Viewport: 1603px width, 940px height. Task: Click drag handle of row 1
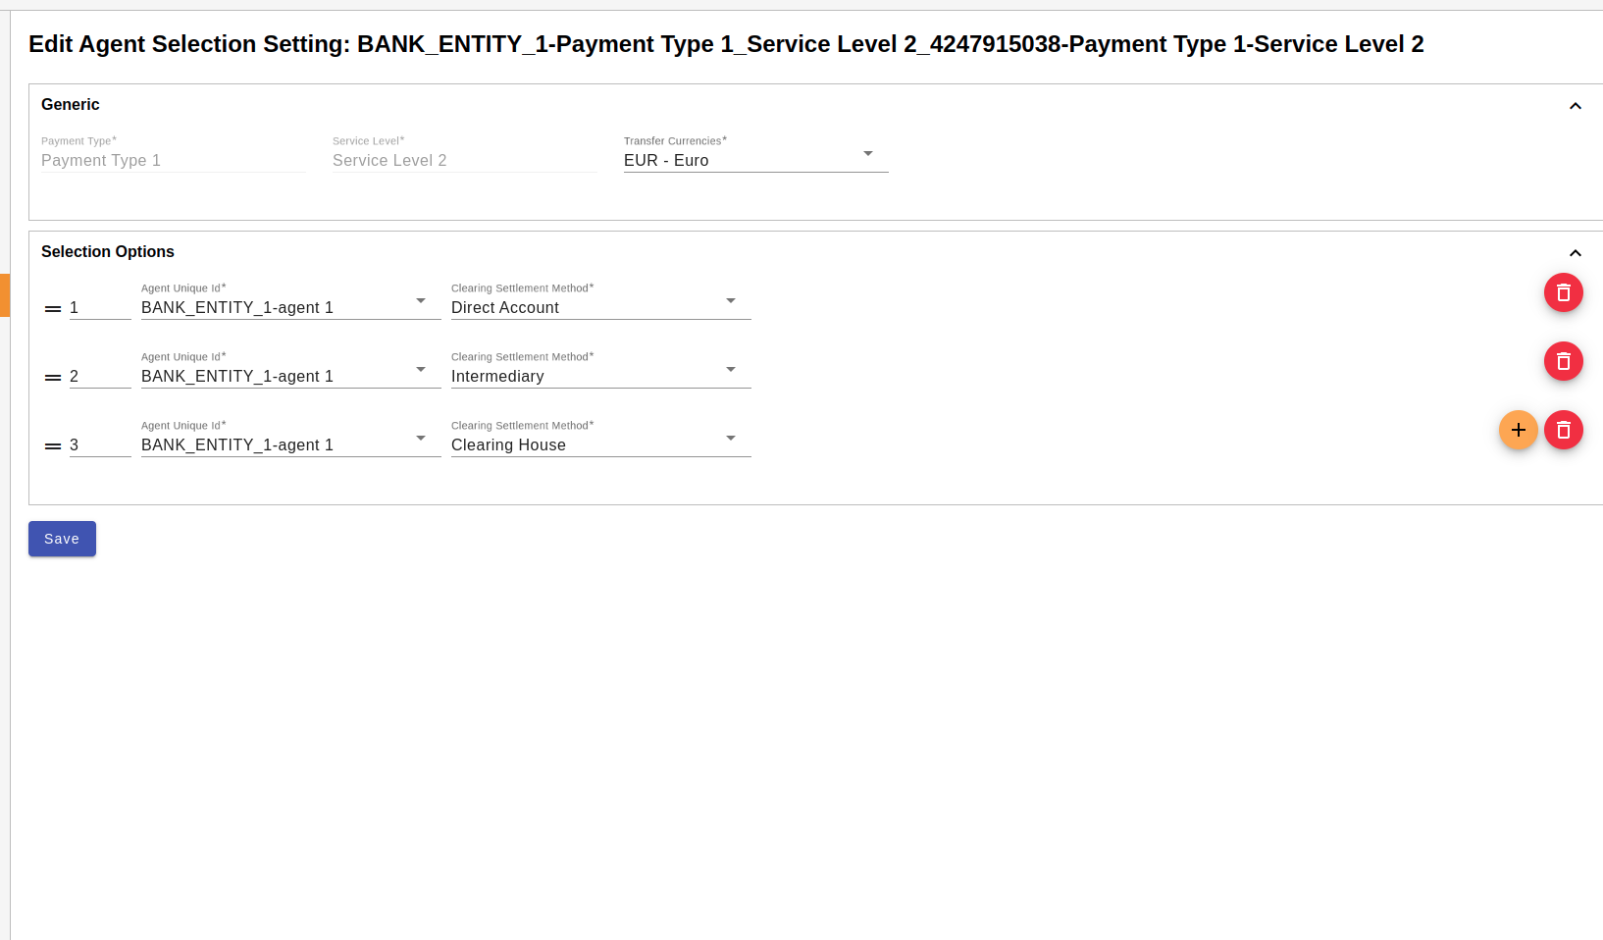click(53, 309)
